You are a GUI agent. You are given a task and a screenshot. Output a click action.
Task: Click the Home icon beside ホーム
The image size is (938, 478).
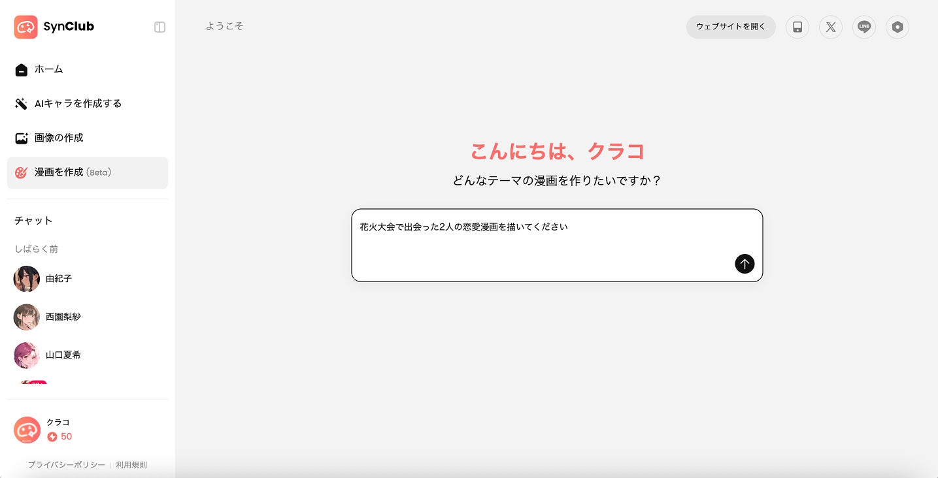21,70
